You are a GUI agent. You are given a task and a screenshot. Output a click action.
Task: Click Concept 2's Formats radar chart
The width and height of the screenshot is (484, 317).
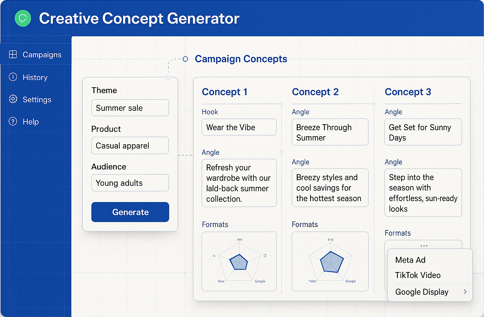(330, 261)
